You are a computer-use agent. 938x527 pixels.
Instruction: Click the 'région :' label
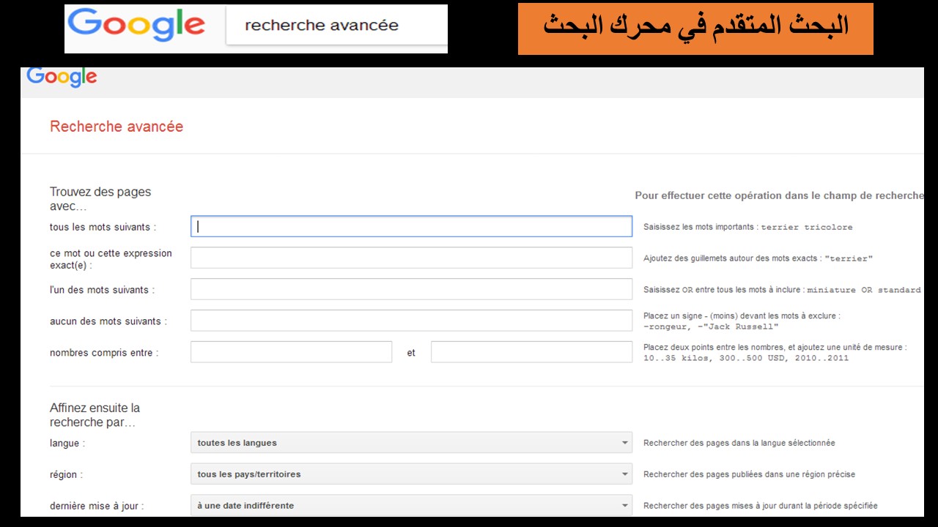tap(67, 475)
